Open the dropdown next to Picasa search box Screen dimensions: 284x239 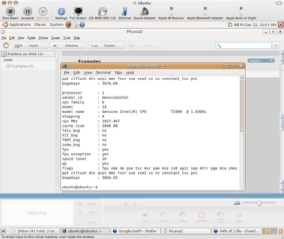276,45
